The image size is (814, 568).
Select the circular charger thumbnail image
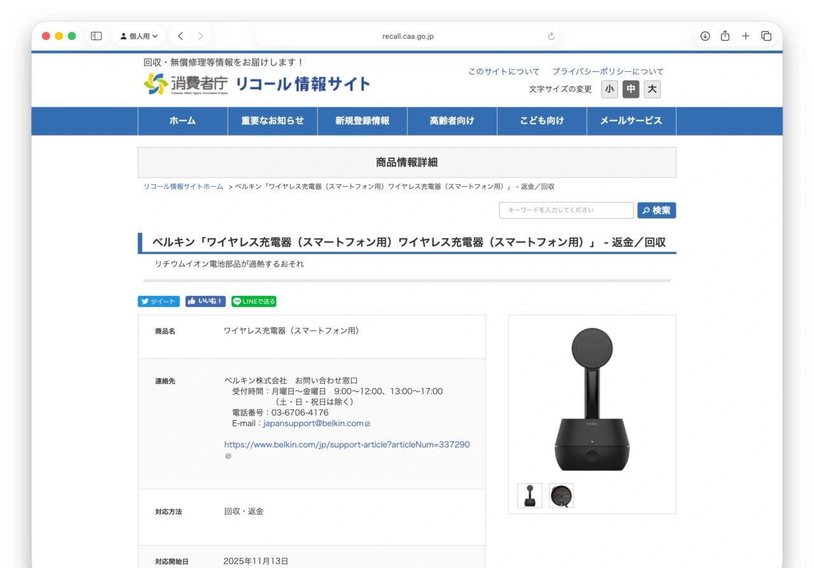coord(561,496)
